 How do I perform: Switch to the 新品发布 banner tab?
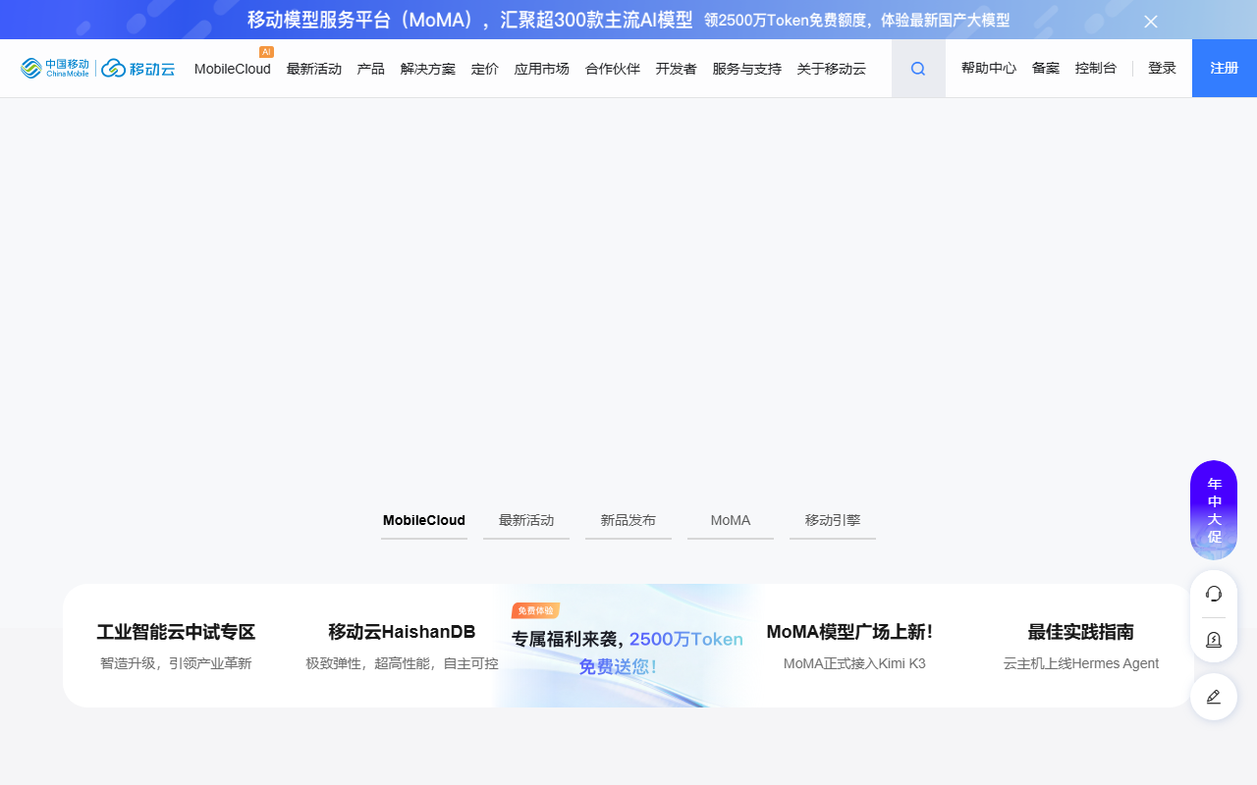coord(628,521)
